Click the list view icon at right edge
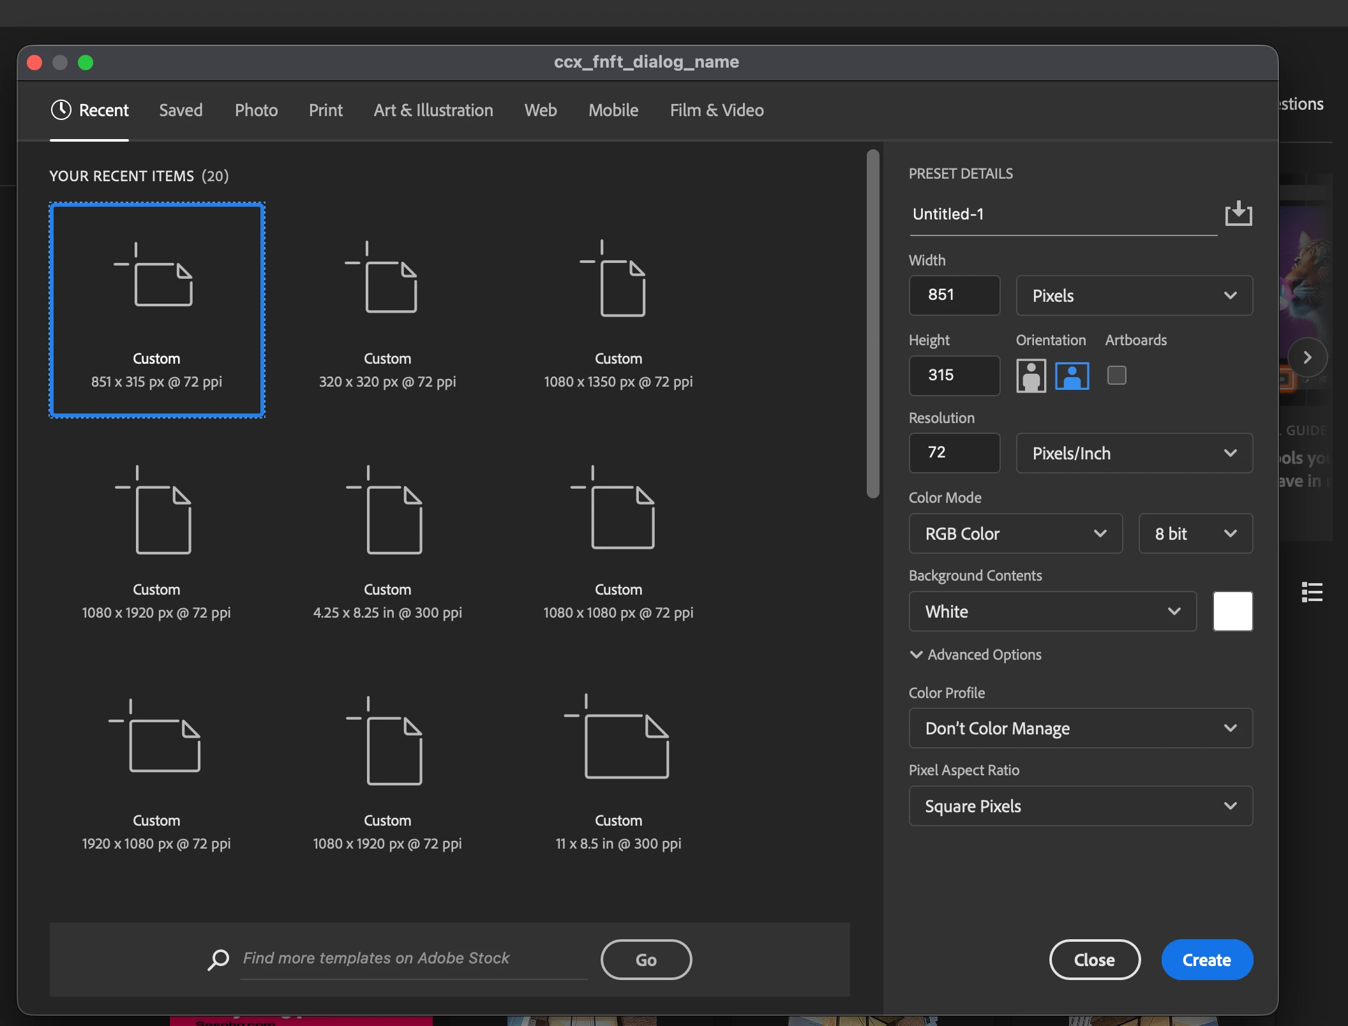Viewport: 1348px width, 1026px height. pos(1312,592)
